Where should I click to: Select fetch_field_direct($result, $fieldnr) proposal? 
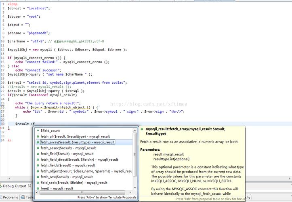(79, 160)
